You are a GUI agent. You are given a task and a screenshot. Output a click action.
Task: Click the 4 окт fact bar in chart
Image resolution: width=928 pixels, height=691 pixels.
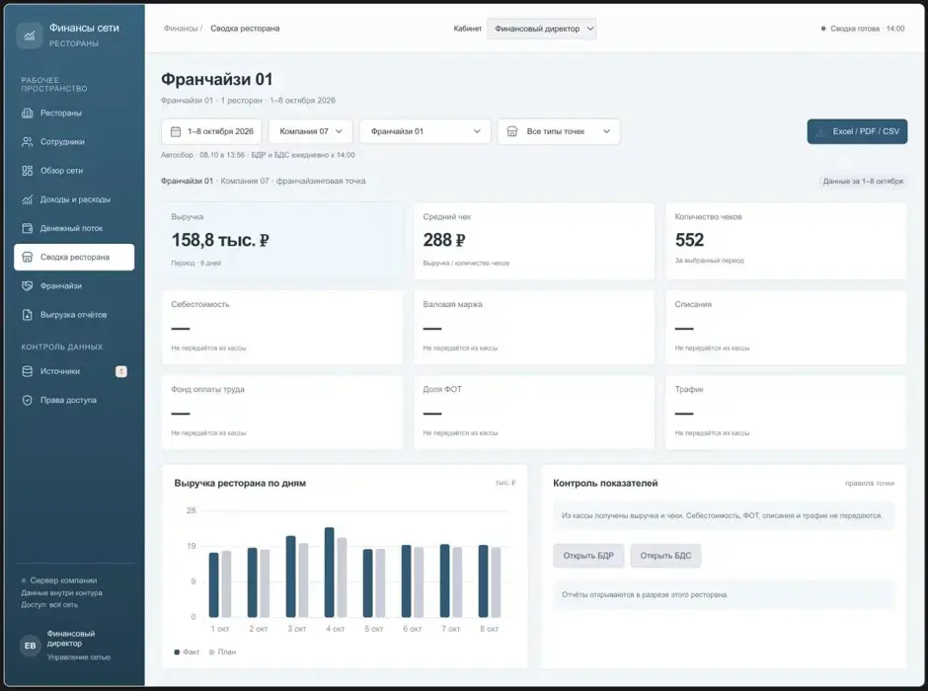coord(330,573)
